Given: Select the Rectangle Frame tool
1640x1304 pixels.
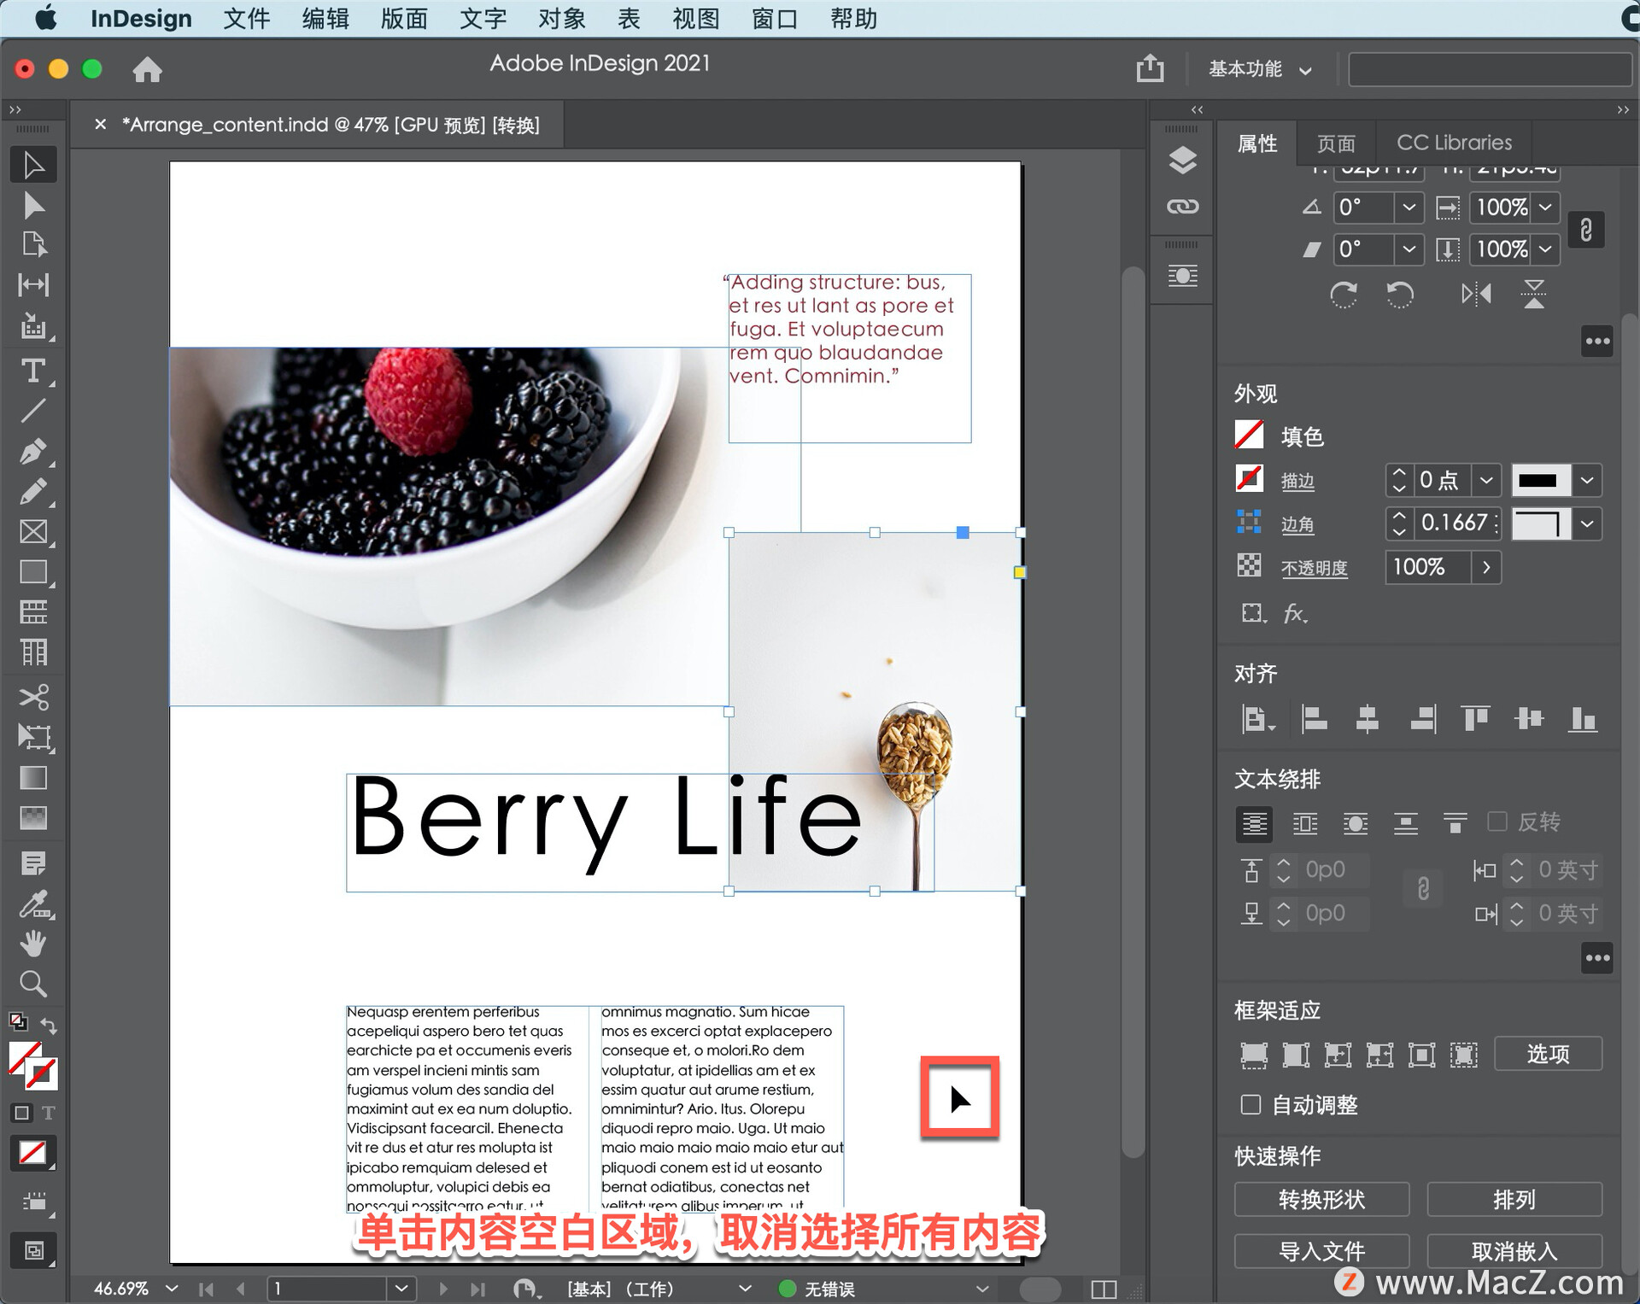Looking at the screenshot, I should (x=33, y=532).
